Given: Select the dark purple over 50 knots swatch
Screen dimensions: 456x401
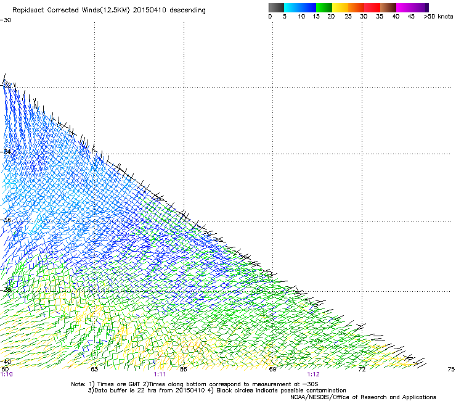Looking at the screenshot, I should click(426, 7).
